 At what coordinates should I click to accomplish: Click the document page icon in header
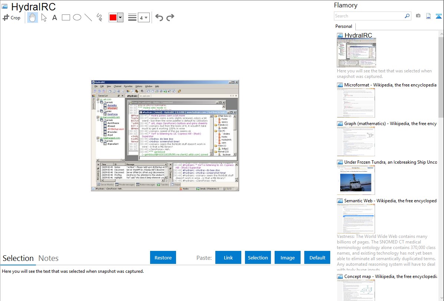pyautogui.click(x=428, y=16)
